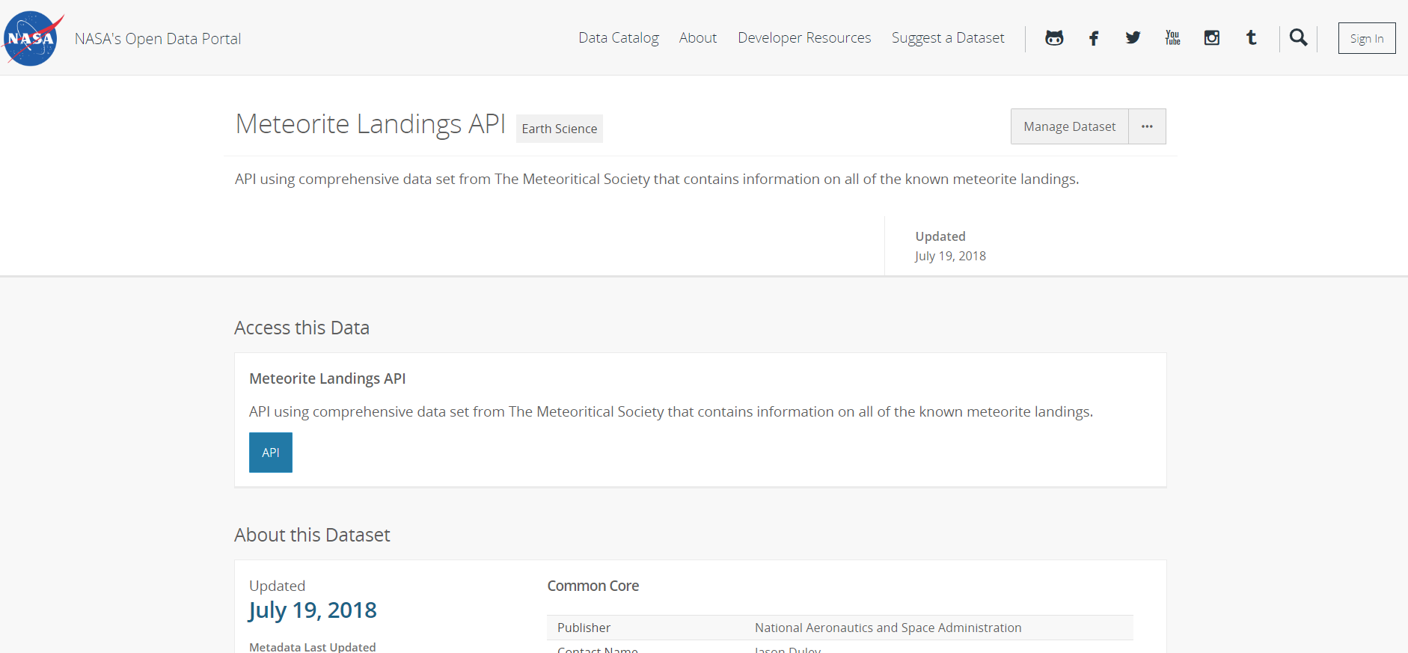Click the Meteorite Landings API card heading
This screenshot has width=1408, height=653.
pyautogui.click(x=328, y=378)
